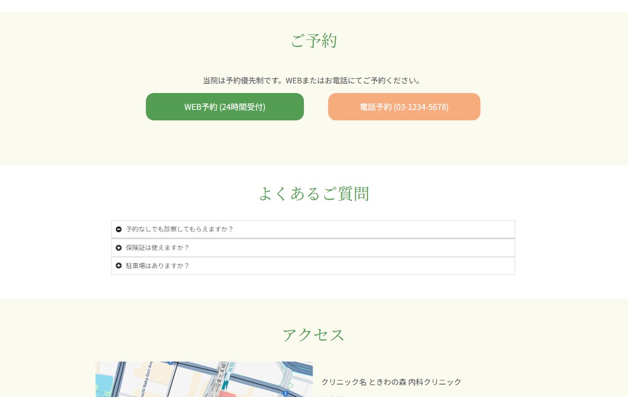The height and width of the screenshot is (397, 628).
Task: Click the ご予約 section heading
Action: 313,41
